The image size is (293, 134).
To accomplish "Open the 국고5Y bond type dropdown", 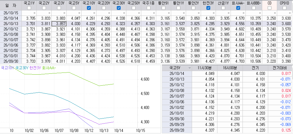I will pos(190,68).
